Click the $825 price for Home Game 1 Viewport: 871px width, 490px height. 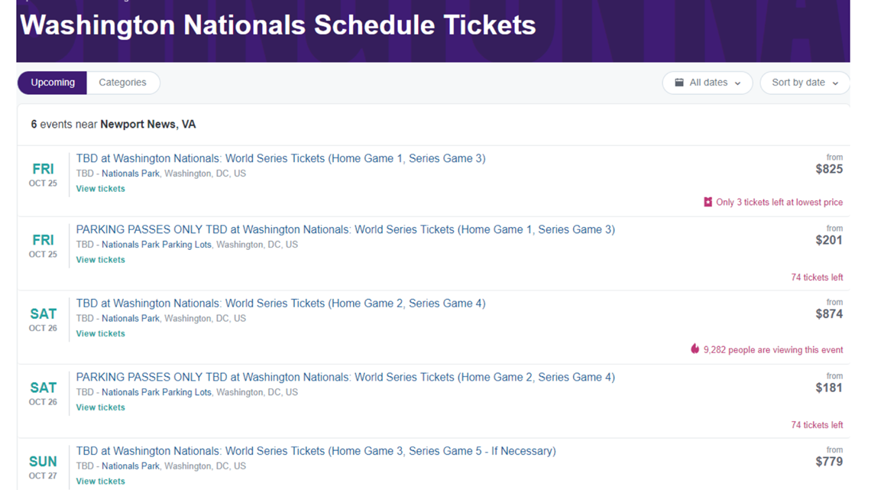coord(829,169)
